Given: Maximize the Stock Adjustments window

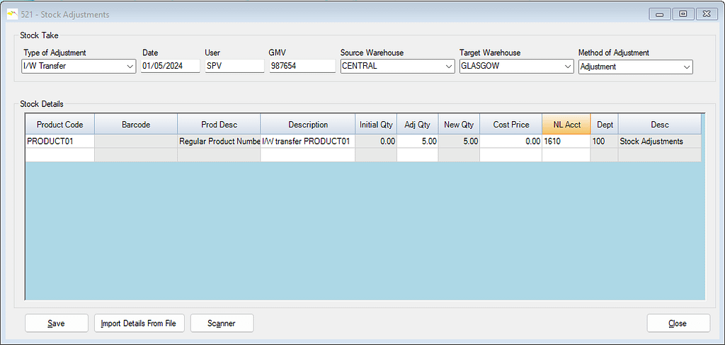Looking at the screenshot, I should [x=683, y=13].
